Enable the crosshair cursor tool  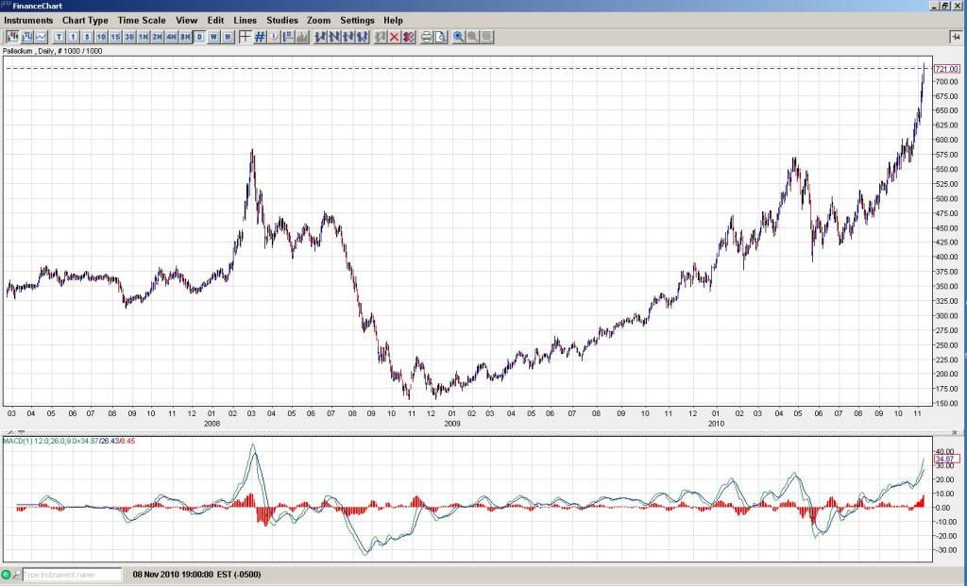pyautogui.click(x=245, y=37)
